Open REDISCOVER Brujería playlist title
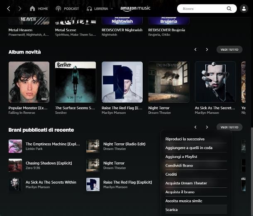 (166, 30)
